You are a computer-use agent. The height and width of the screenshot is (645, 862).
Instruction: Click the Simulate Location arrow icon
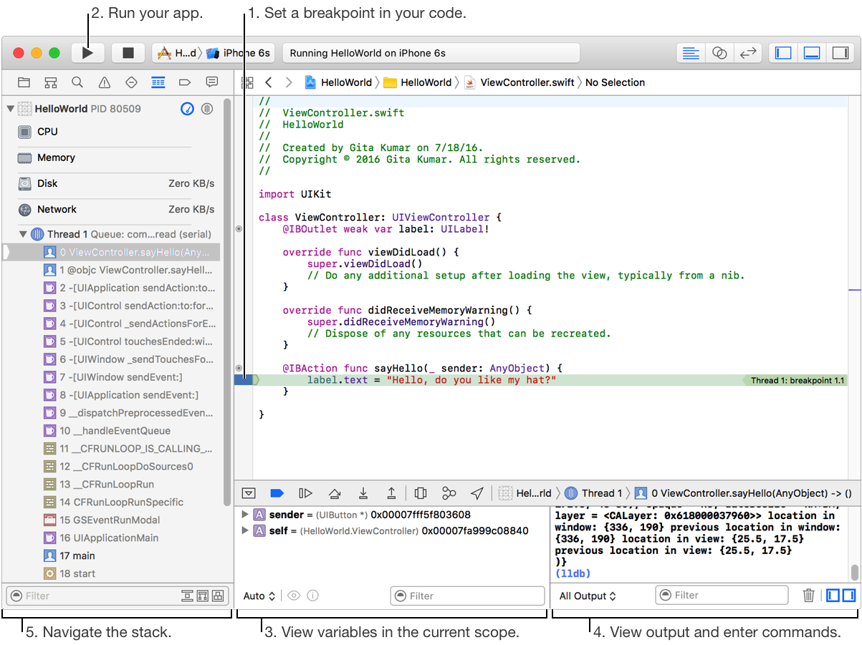click(477, 493)
